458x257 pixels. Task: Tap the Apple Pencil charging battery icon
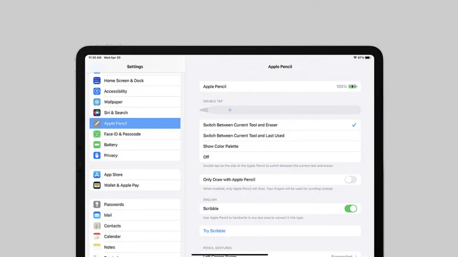pos(353,87)
